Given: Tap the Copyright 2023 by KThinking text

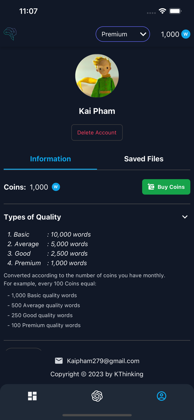Looking at the screenshot, I should coord(97,374).
